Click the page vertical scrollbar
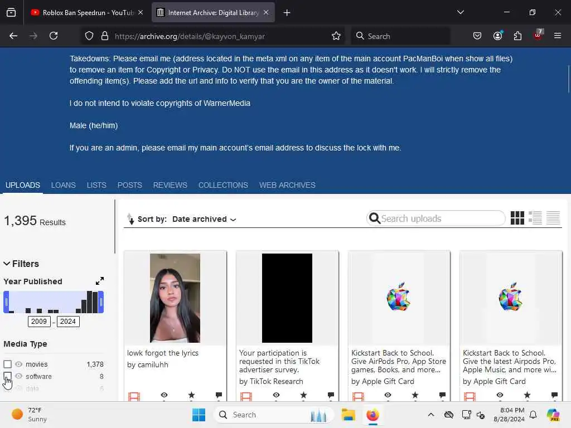The height and width of the screenshot is (428, 571). coord(568,79)
